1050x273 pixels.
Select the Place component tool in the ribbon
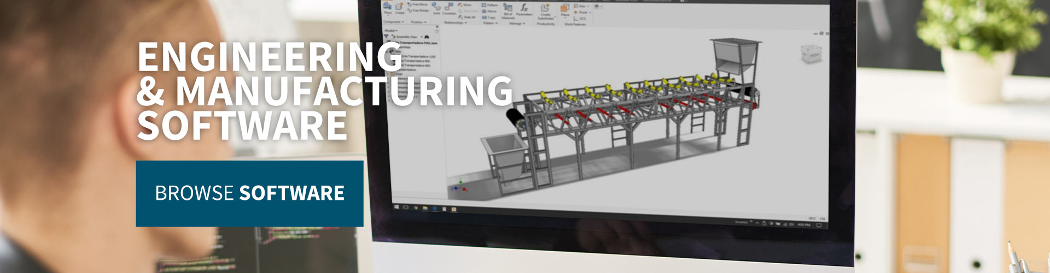click(388, 8)
